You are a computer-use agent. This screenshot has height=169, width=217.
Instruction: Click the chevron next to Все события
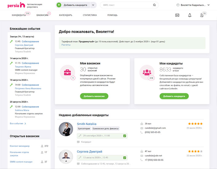pos(25,124)
